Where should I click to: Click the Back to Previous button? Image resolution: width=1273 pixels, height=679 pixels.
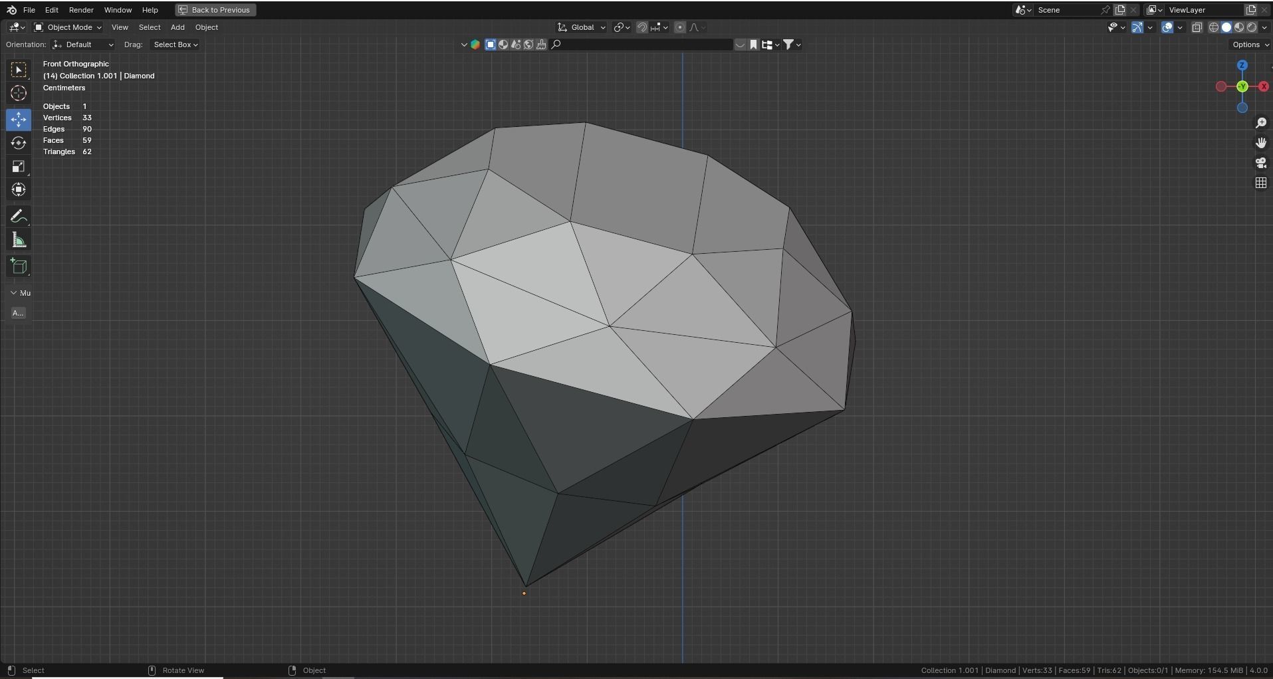215,10
